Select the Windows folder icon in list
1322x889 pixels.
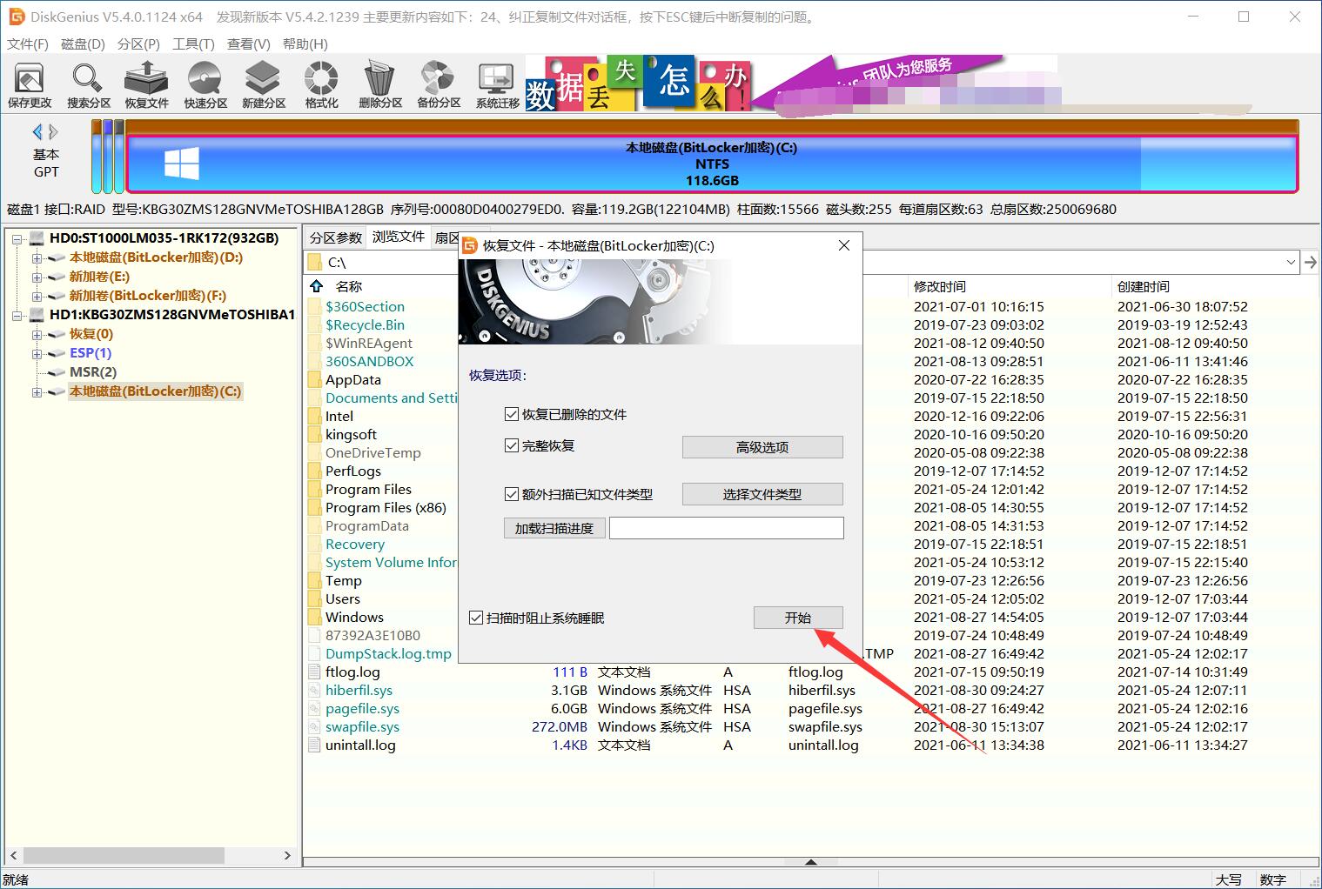click(x=315, y=617)
